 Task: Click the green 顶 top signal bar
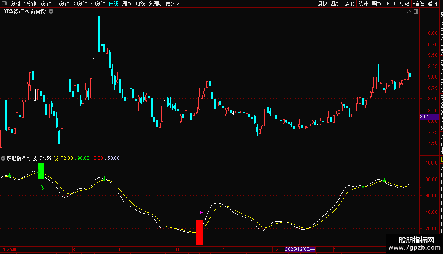(41, 171)
